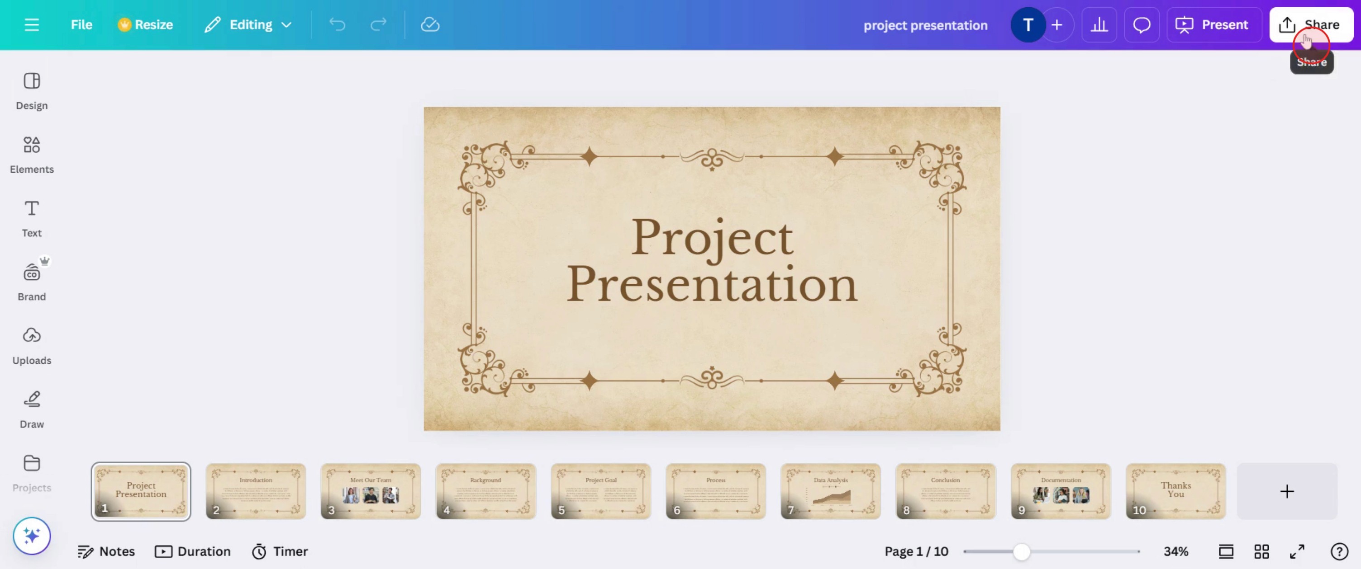The width and height of the screenshot is (1361, 569).
Task: Open the Resize options
Action: 145,25
